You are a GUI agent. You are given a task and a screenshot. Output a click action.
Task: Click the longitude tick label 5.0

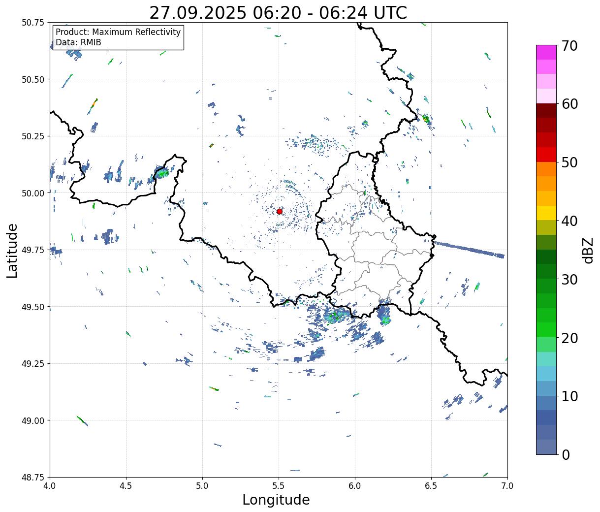(202, 486)
